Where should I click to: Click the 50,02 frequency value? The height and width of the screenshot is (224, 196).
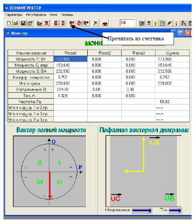(x=165, y=102)
